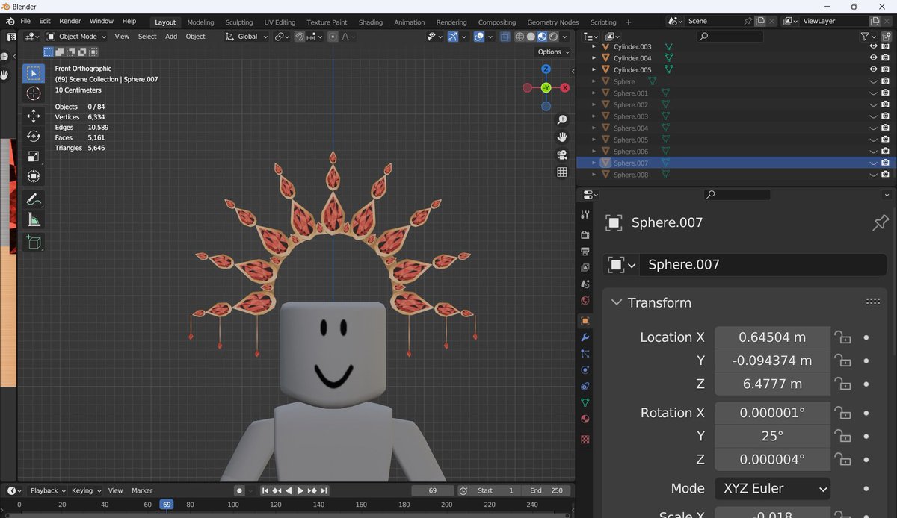
Task: Click the Blender logo menu icon
Action: click(9, 22)
